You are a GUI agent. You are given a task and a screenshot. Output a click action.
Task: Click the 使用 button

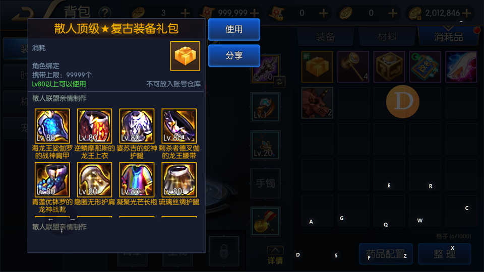(234, 29)
